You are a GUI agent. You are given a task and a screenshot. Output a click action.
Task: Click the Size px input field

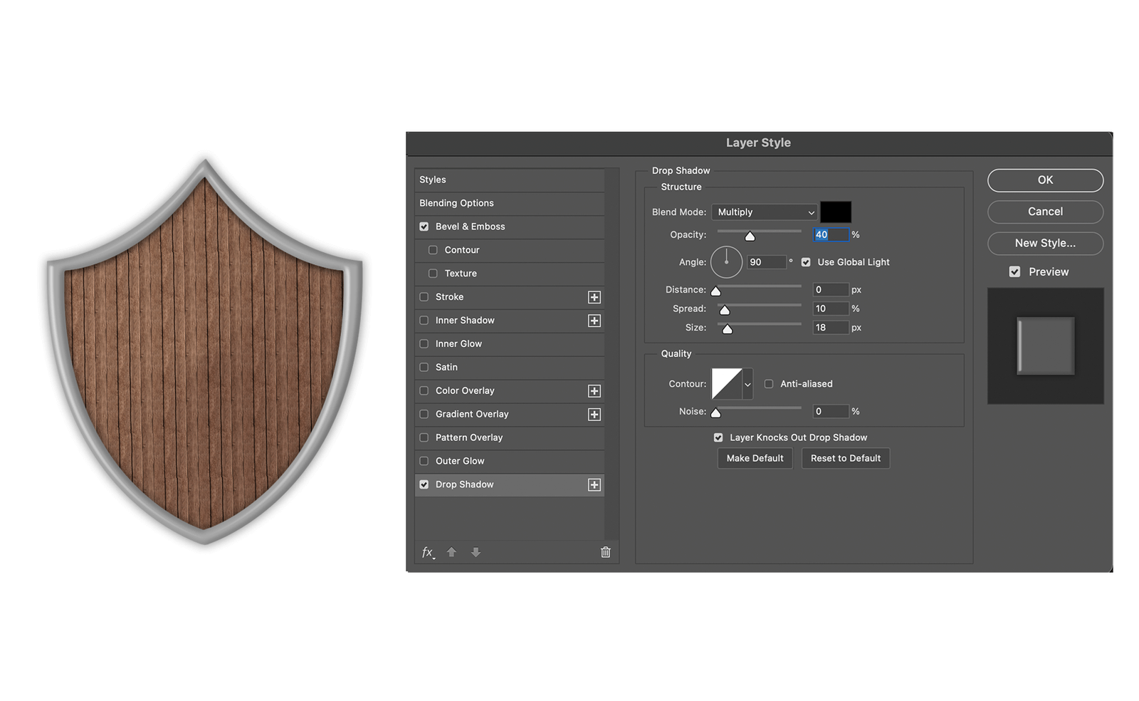coord(831,328)
